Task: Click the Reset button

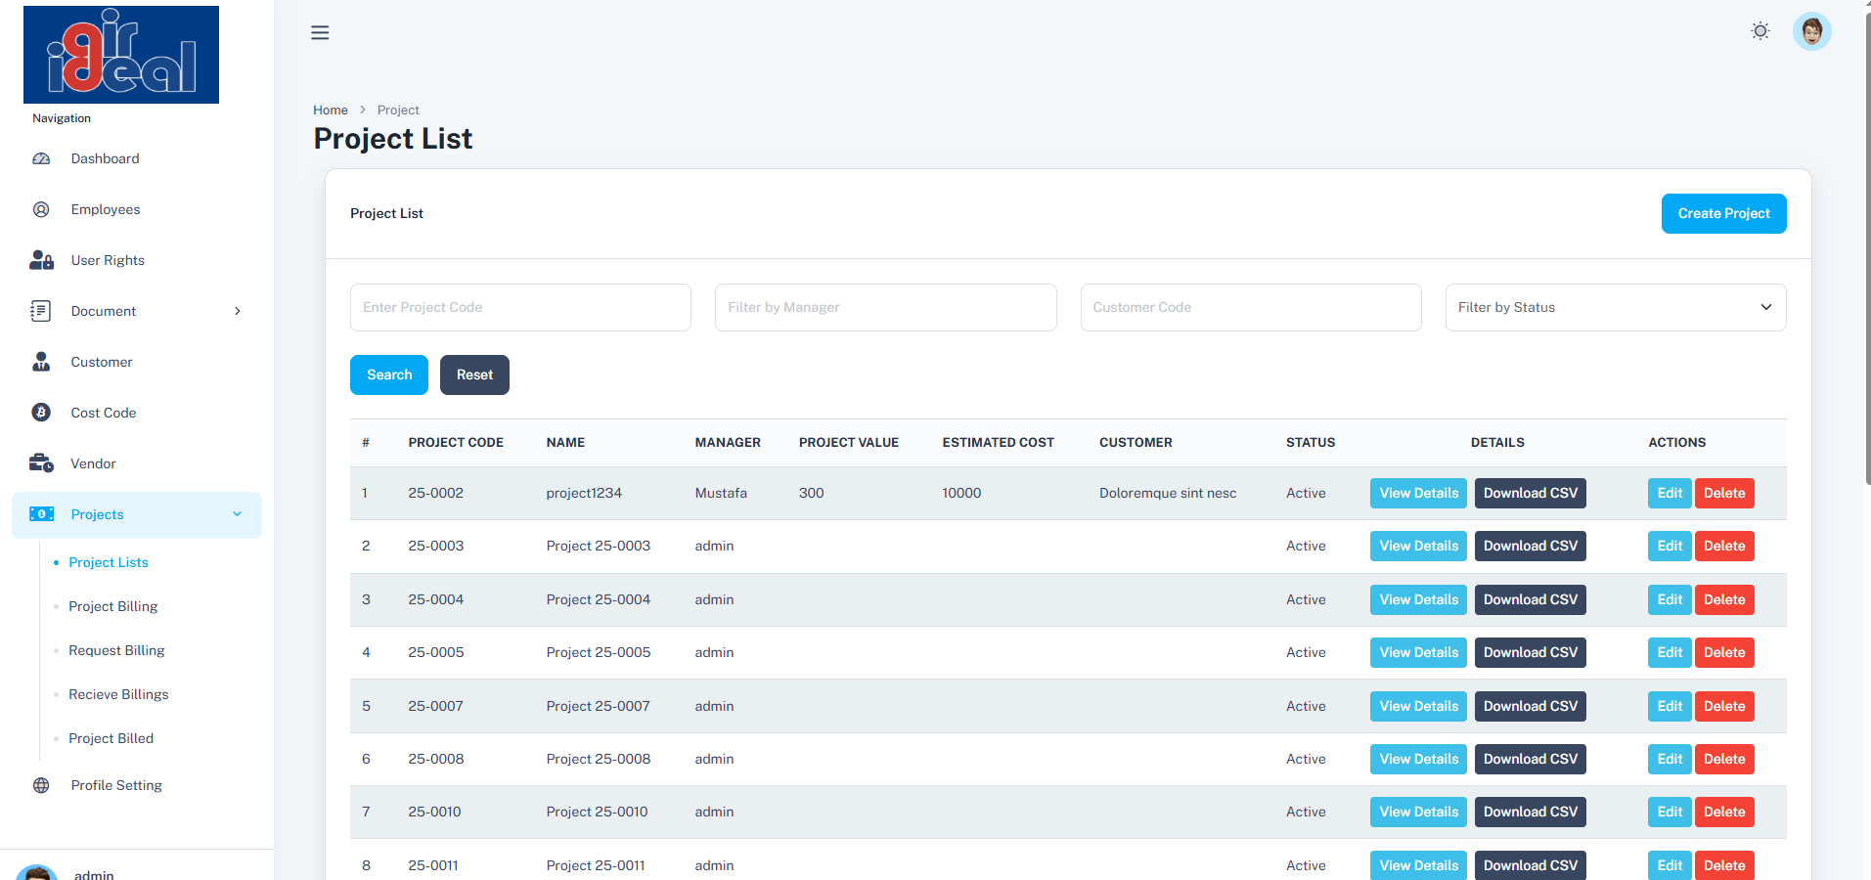Action: [x=474, y=374]
